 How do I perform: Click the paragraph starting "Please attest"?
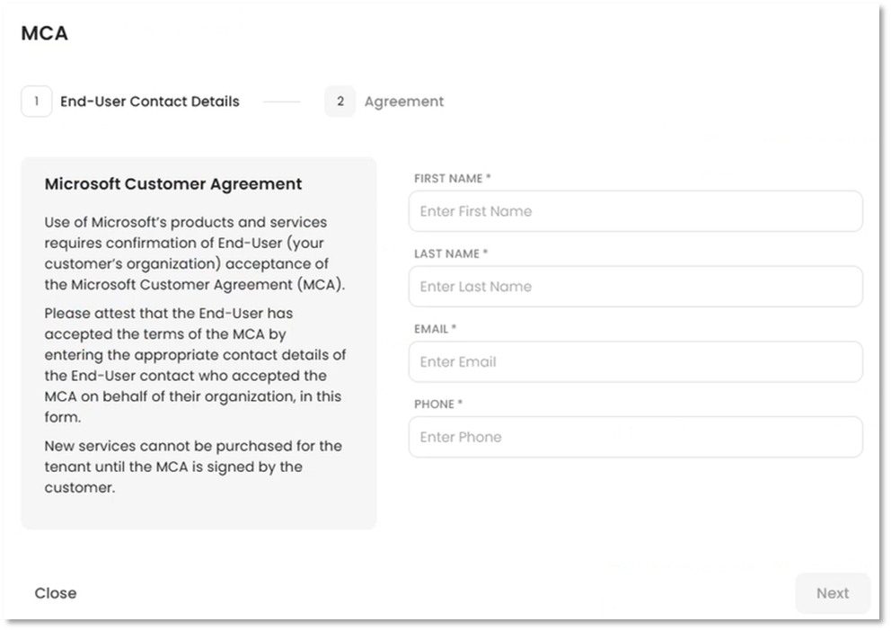coord(194,365)
